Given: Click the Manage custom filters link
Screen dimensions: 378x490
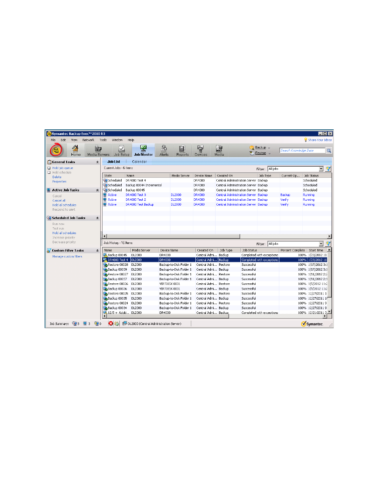Looking at the screenshot, I should [67, 256].
